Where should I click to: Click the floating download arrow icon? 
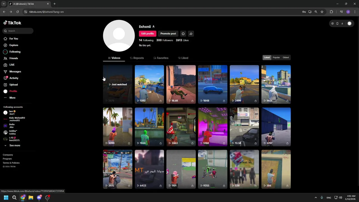pyautogui.click(x=342, y=24)
